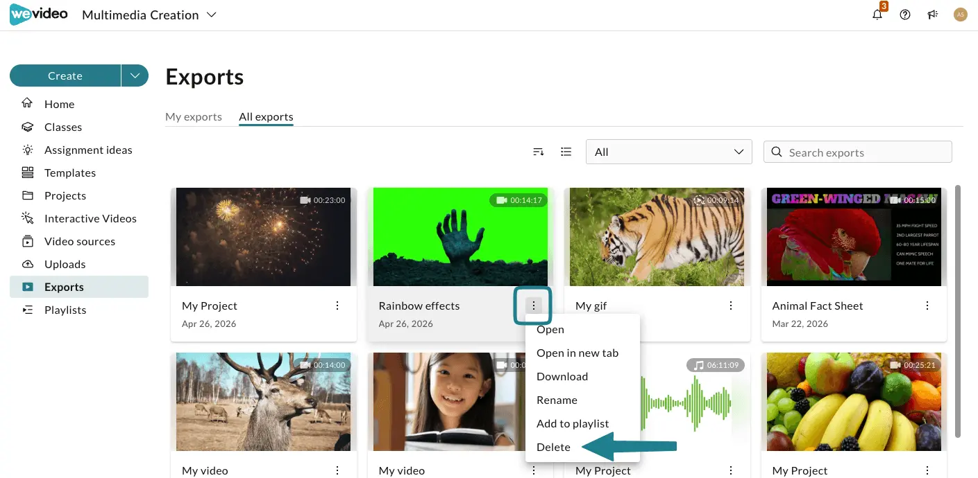Focus the Search exports field
Screen dimensions: 978x478
[858, 152]
